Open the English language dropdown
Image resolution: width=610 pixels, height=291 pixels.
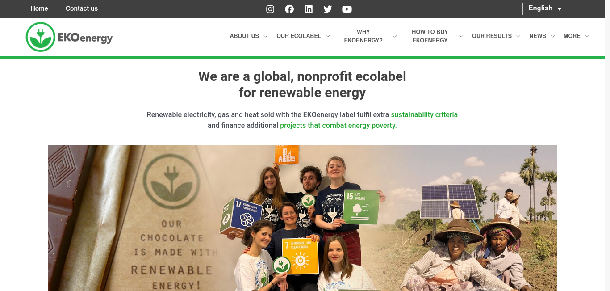(x=545, y=8)
